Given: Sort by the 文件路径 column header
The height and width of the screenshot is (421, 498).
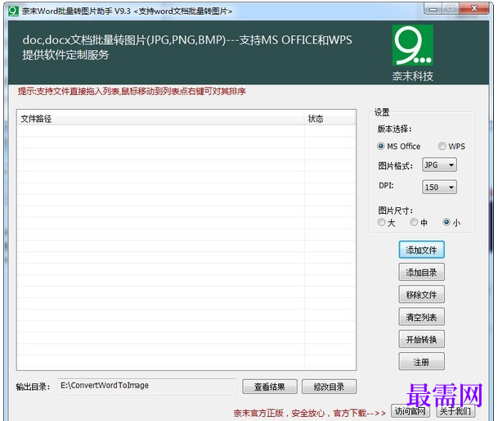Looking at the screenshot, I should (x=161, y=119).
